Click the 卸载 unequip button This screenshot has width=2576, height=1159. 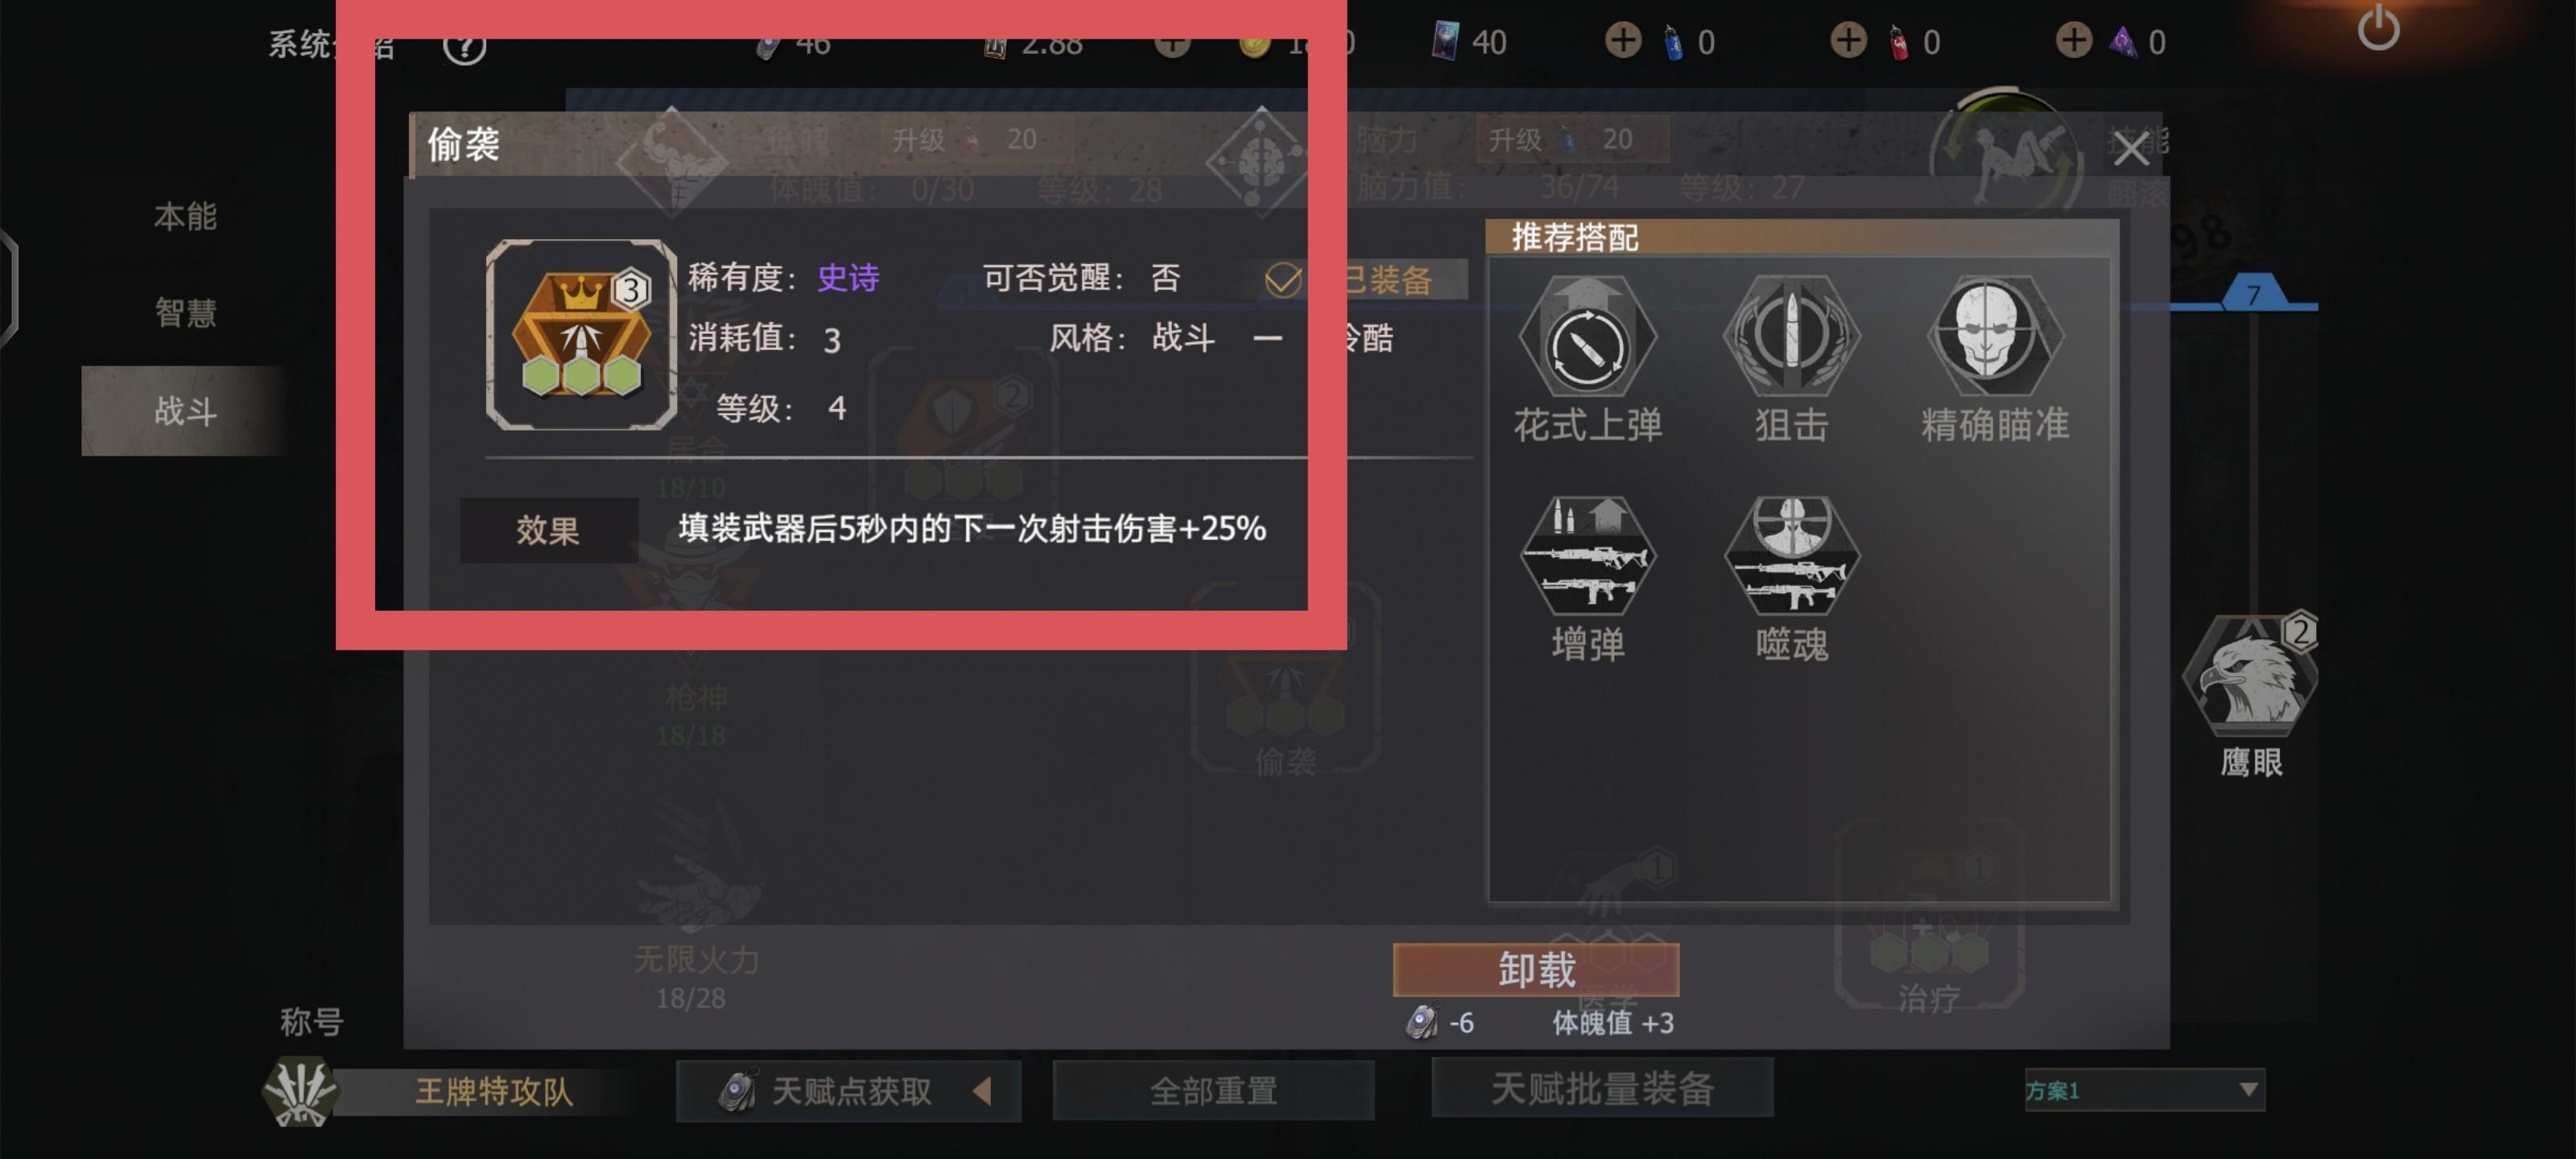(1536, 969)
